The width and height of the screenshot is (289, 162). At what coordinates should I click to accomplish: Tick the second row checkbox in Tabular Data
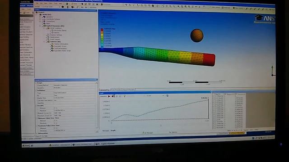(x=214, y=98)
